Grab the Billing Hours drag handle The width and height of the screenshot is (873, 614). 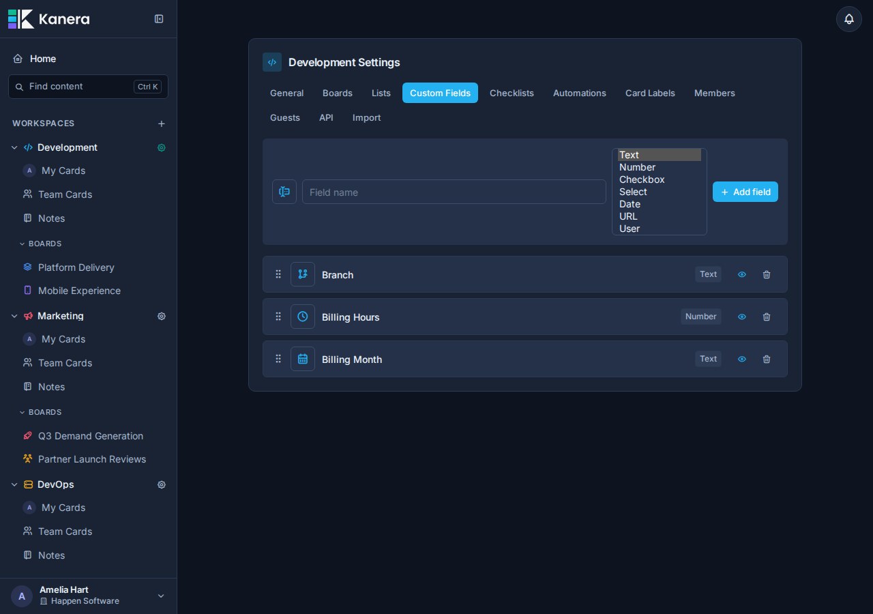278,317
